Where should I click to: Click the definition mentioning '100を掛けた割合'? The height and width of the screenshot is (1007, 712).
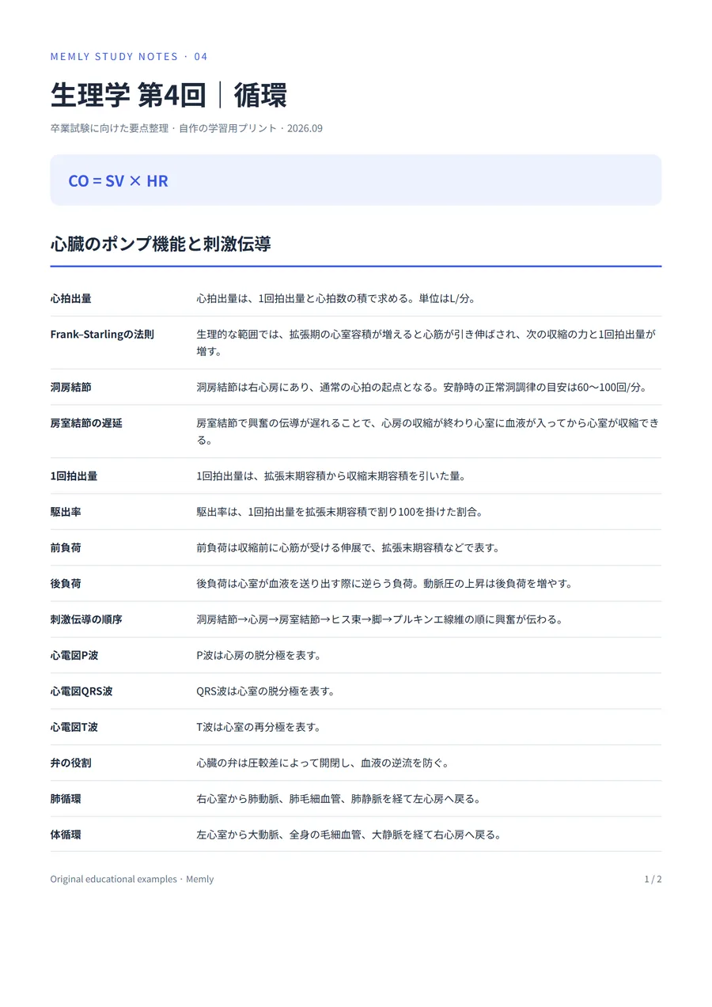(x=339, y=512)
